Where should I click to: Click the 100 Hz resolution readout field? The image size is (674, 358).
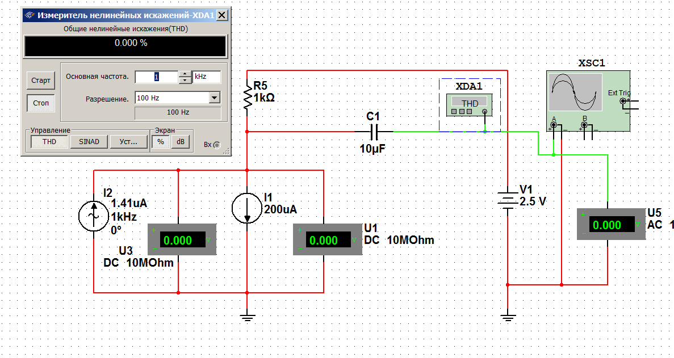point(178,112)
